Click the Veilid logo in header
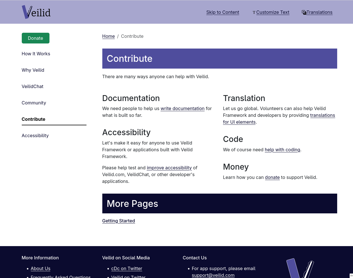 pos(36,12)
